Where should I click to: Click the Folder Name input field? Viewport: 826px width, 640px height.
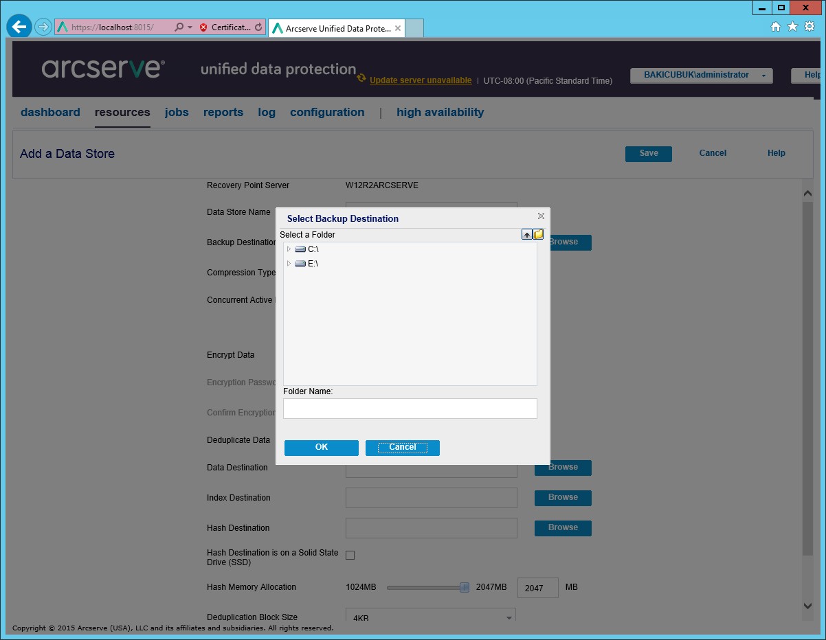click(x=410, y=409)
